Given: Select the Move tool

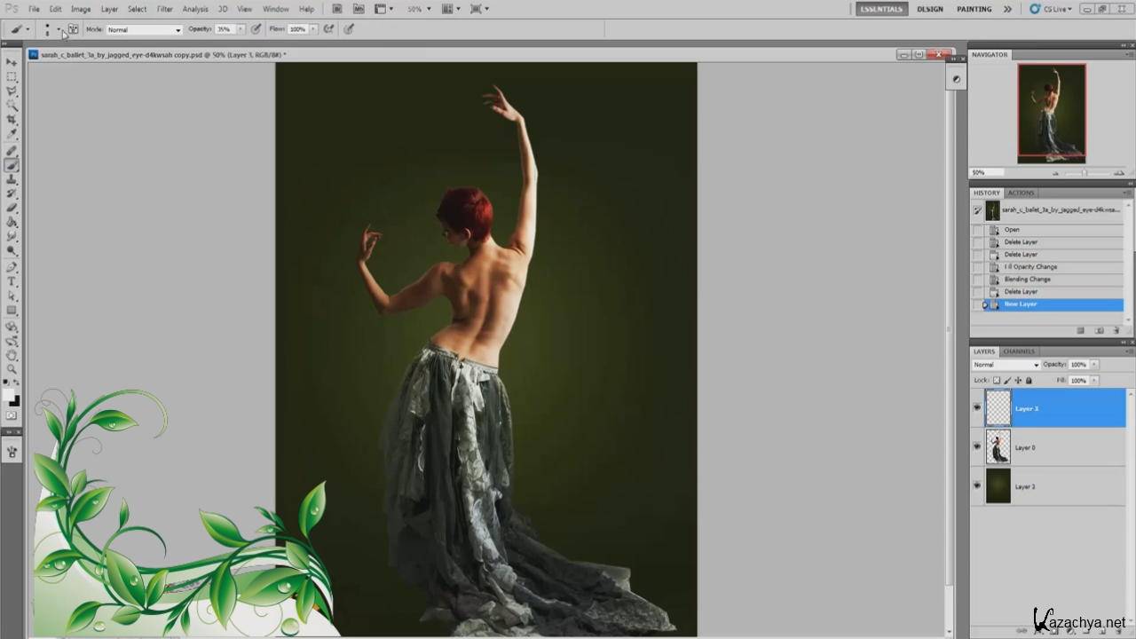Looking at the screenshot, I should [12, 62].
